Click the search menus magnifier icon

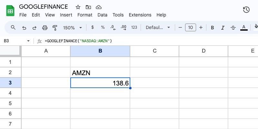tap(13, 28)
